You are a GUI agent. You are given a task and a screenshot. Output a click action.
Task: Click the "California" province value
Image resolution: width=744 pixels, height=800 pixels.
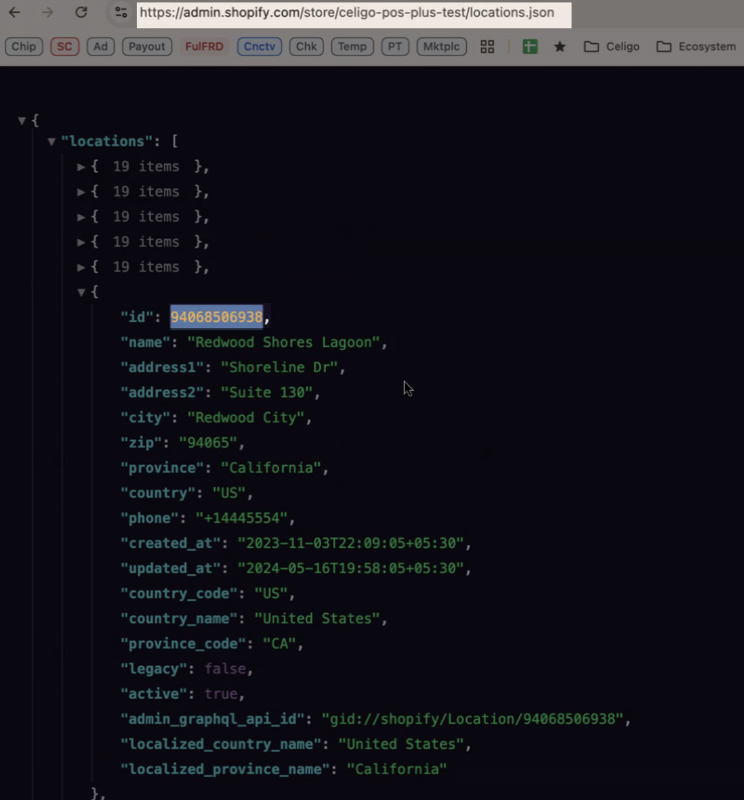click(x=271, y=468)
